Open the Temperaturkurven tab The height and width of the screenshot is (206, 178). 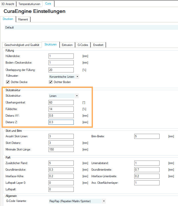[x=29, y=4]
